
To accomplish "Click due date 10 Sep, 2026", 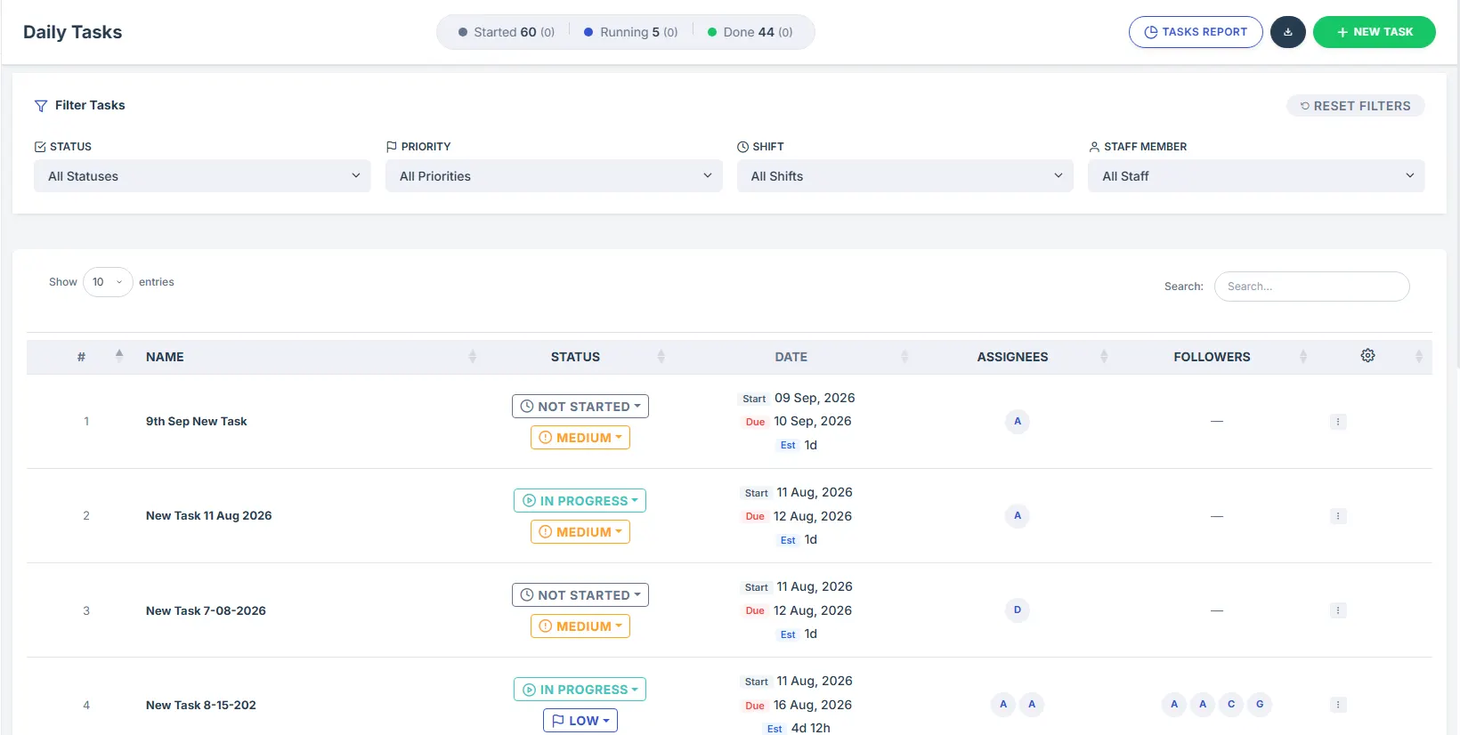I will [x=813, y=422].
